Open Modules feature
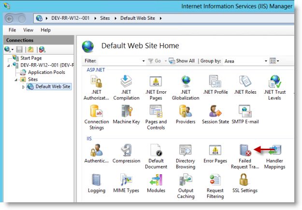Image resolution: width=302 pixels, height=210 pixels. tap(156, 183)
